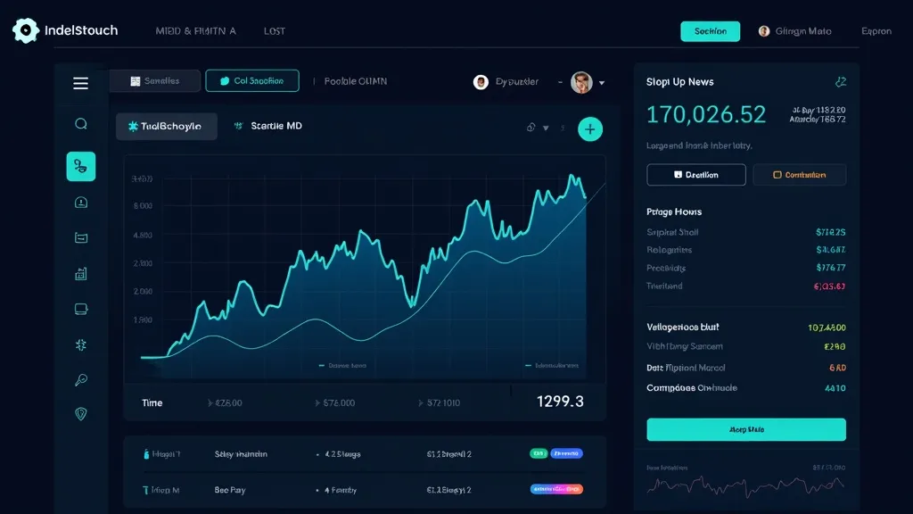The height and width of the screenshot is (514, 913).
Task: Click the highlighted teal tool icon in sidebar
Action: click(80, 166)
